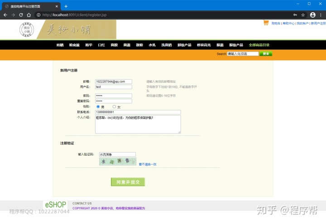Open the 新用户注册 link at top right
The width and height of the screenshot is (326, 224).
pos(318,23)
